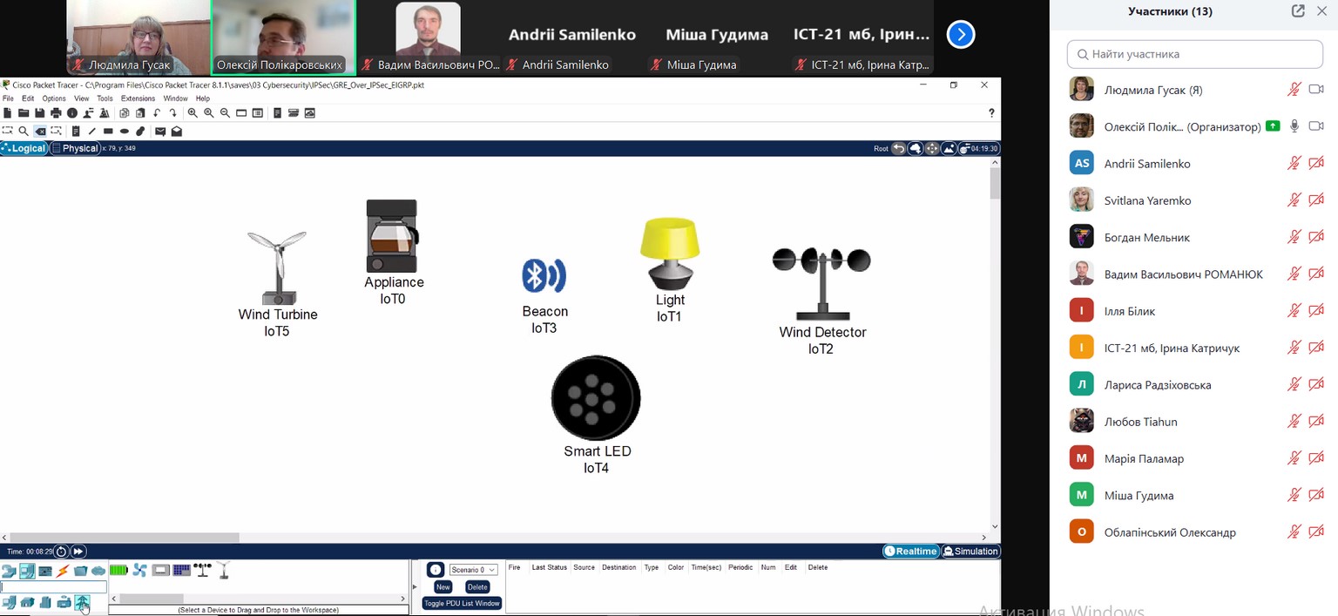This screenshot has width=1338, height=616.
Task: Select the Connections lightning bolt category
Action: pyautogui.click(x=63, y=572)
